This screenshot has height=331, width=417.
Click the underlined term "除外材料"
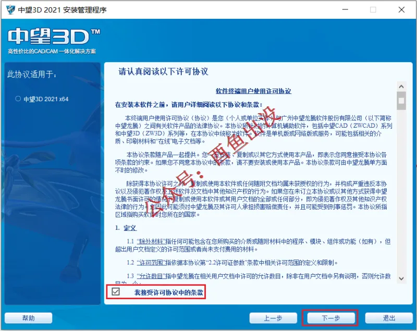[151, 241]
